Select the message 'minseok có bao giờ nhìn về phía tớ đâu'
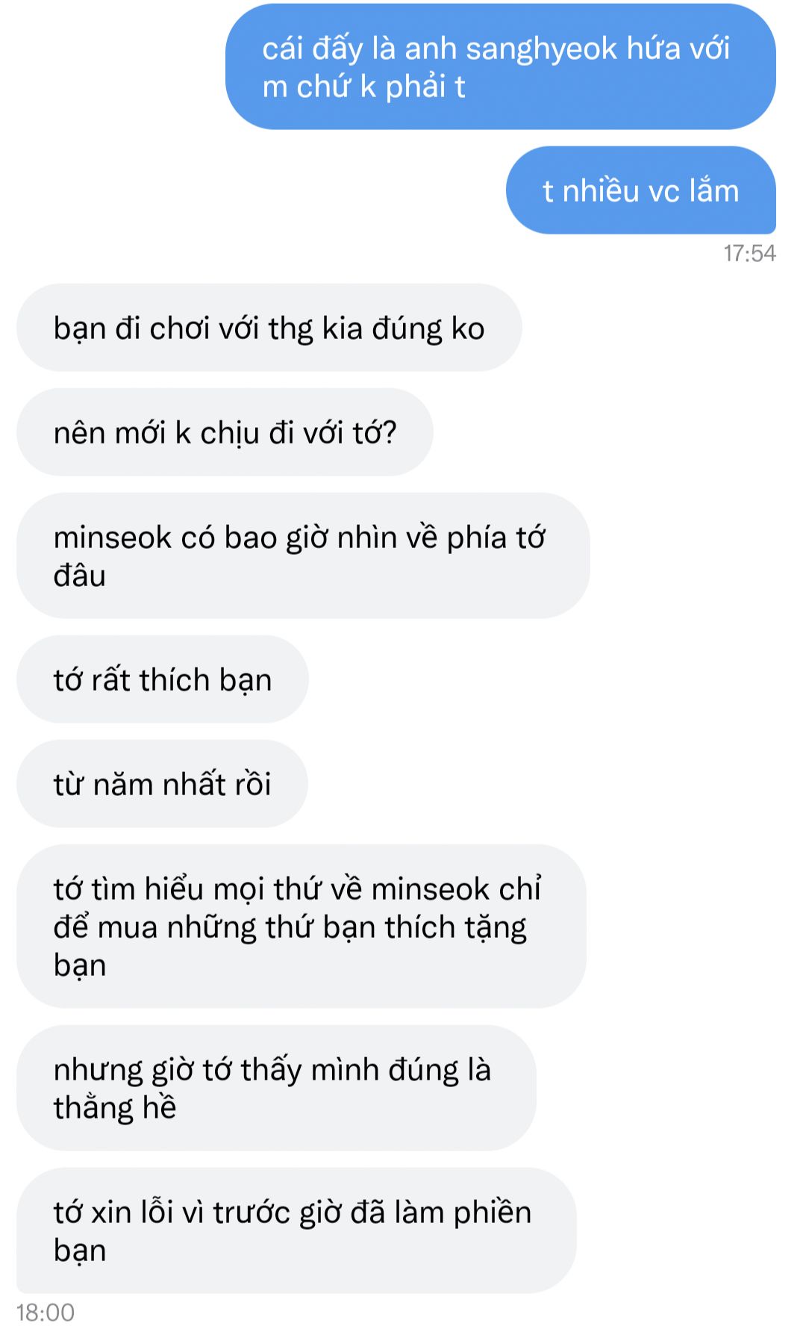806x1326 pixels. [303, 555]
